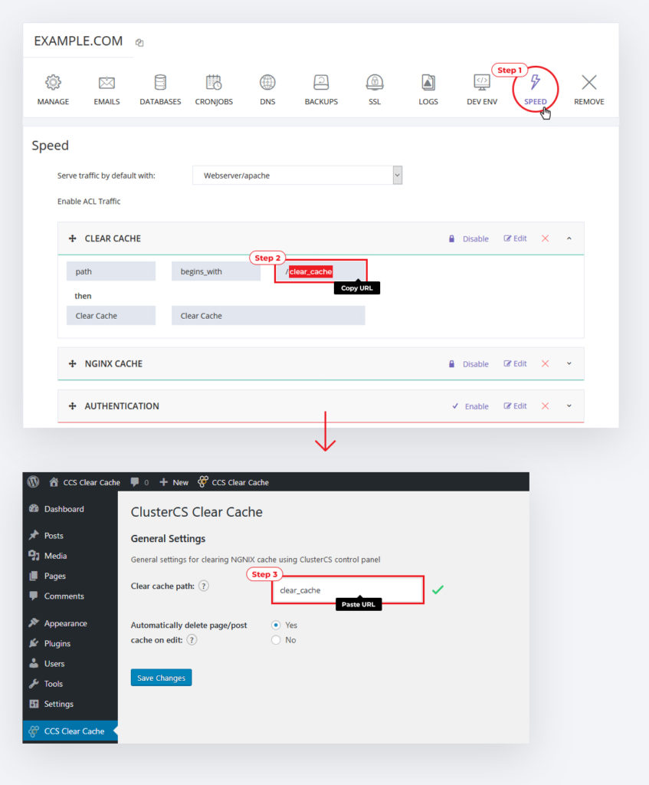Click the /clear_cache path value field

321,271
